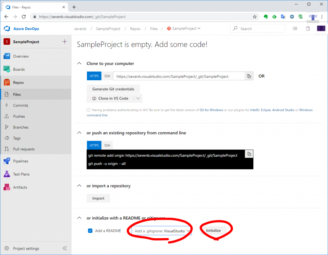328x255 pixels.
Task: Collapse the initialize with README section
Action: click(79, 218)
